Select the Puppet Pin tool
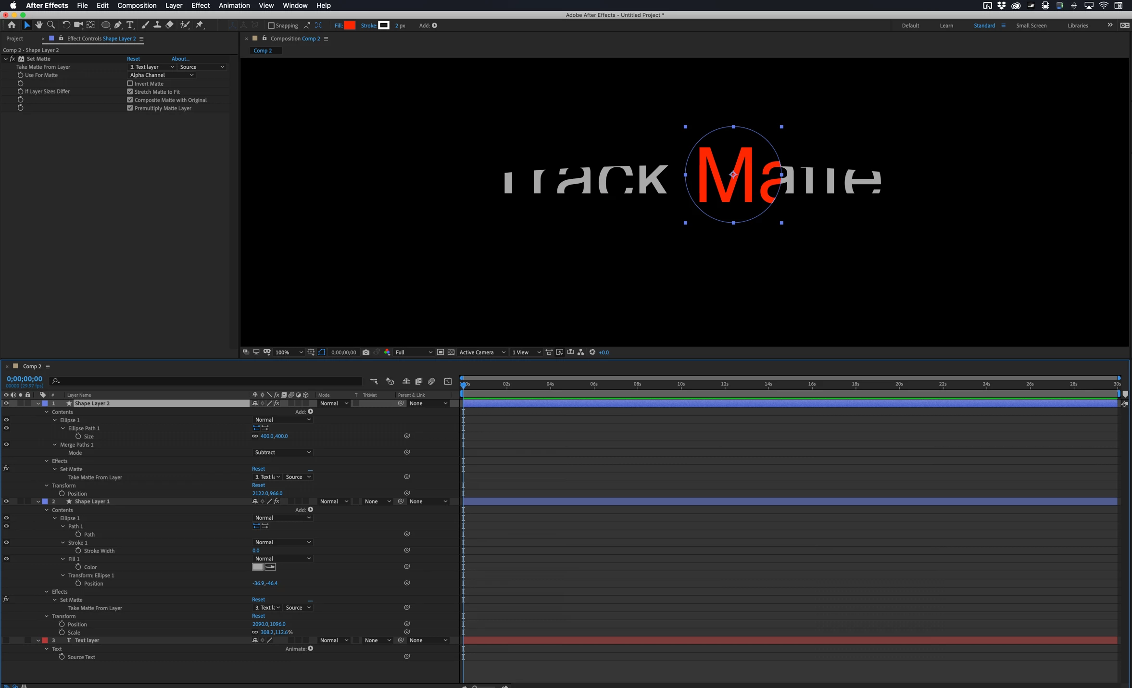1132x688 pixels. 200,25
